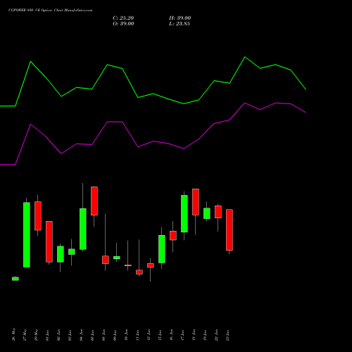Screen dimensions: 352x352
Task: Click the 22 Jun date label
Action: 216,335
